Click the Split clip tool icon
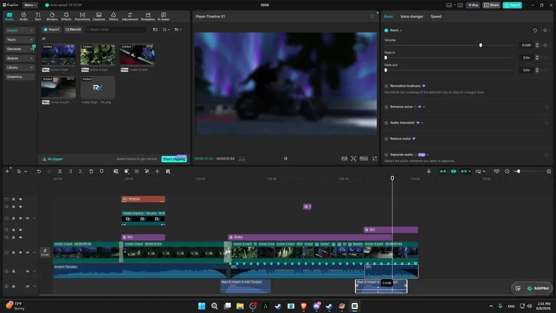 [60, 171]
